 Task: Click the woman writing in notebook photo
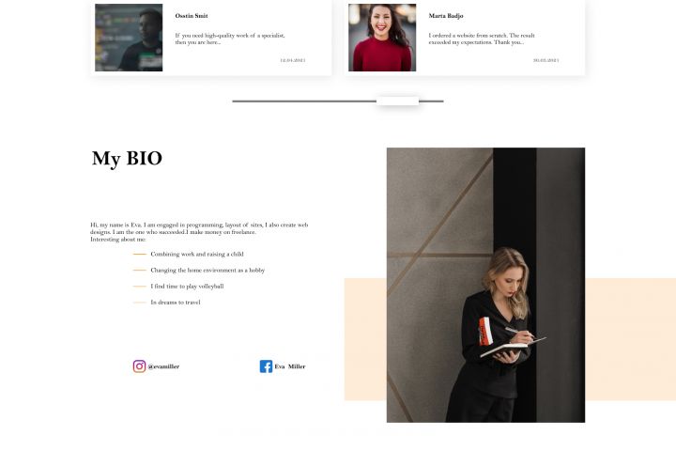tap(486, 285)
